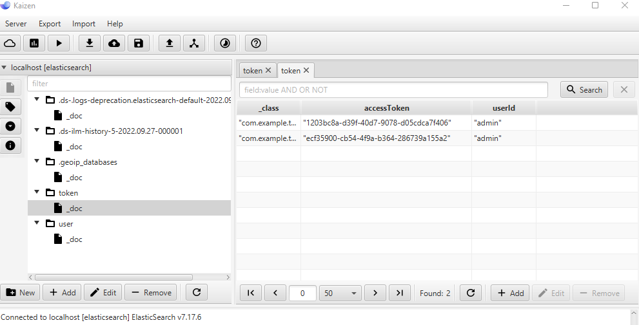
Task: Go to the previous results page
Action: point(275,293)
